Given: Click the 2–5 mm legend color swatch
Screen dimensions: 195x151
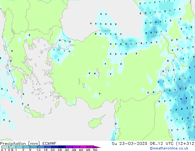Looking at the screenshot, I should [x=26, y=147].
